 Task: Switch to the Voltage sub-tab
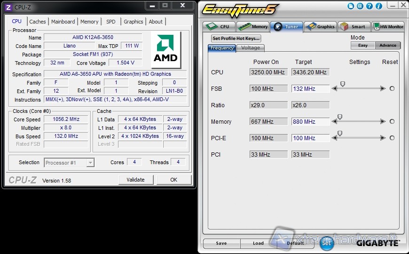point(251,48)
